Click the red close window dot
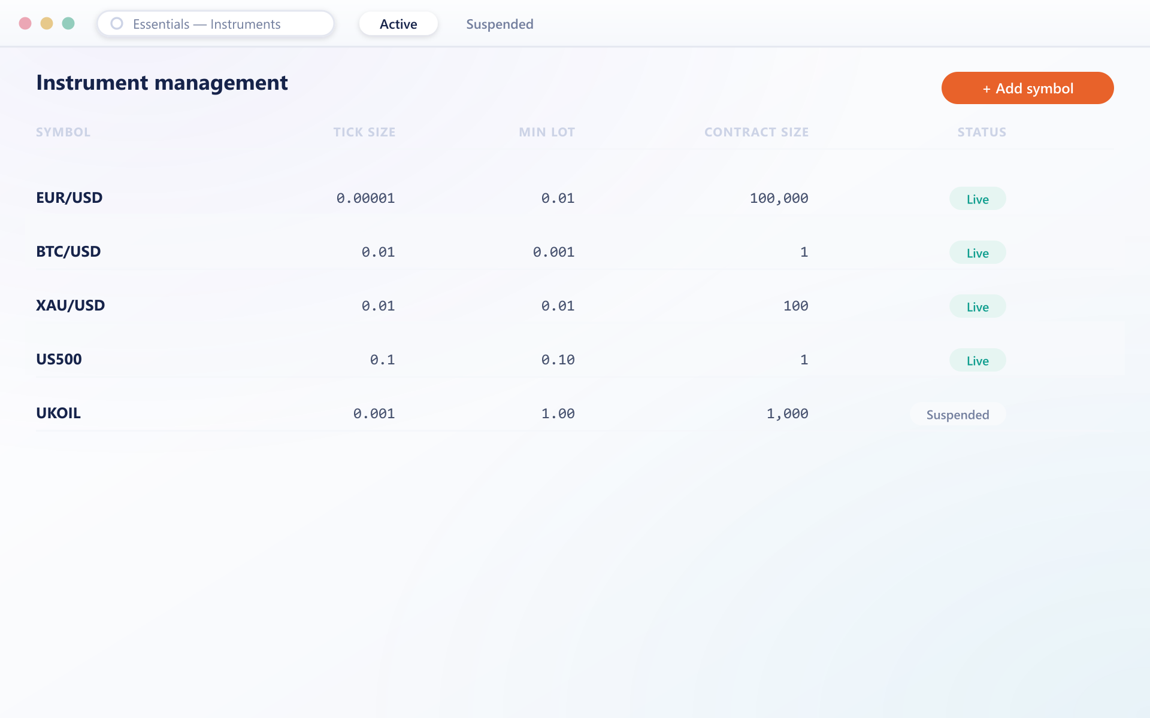 click(25, 23)
